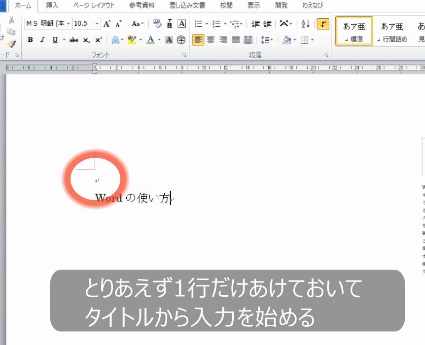425x345 pixels.
Task: Toggle Italic formatting
Action: (x=42, y=40)
